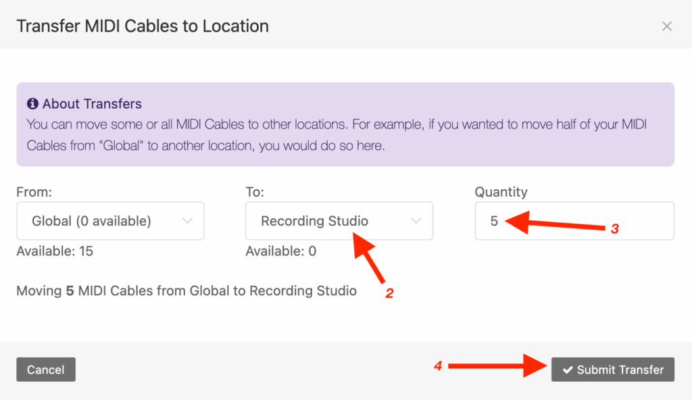The width and height of the screenshot is (692, 400).
Task: Submit the MIDI cable transfer
Action: [x=612, y=370]
